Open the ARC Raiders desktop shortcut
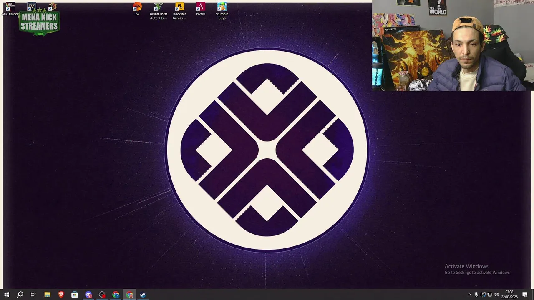This screenshot has width=534, height=300. 10,9
